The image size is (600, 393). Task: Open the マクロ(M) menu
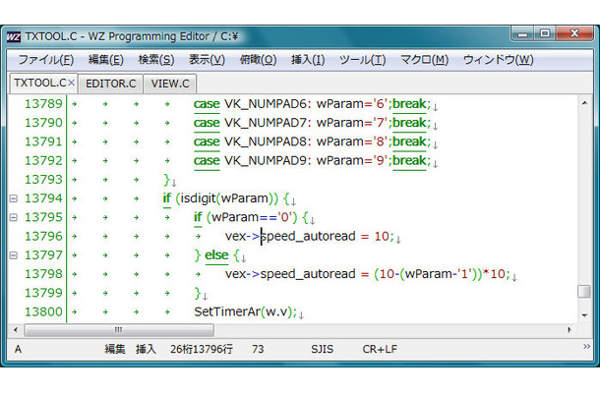click(x=424, y=60)
